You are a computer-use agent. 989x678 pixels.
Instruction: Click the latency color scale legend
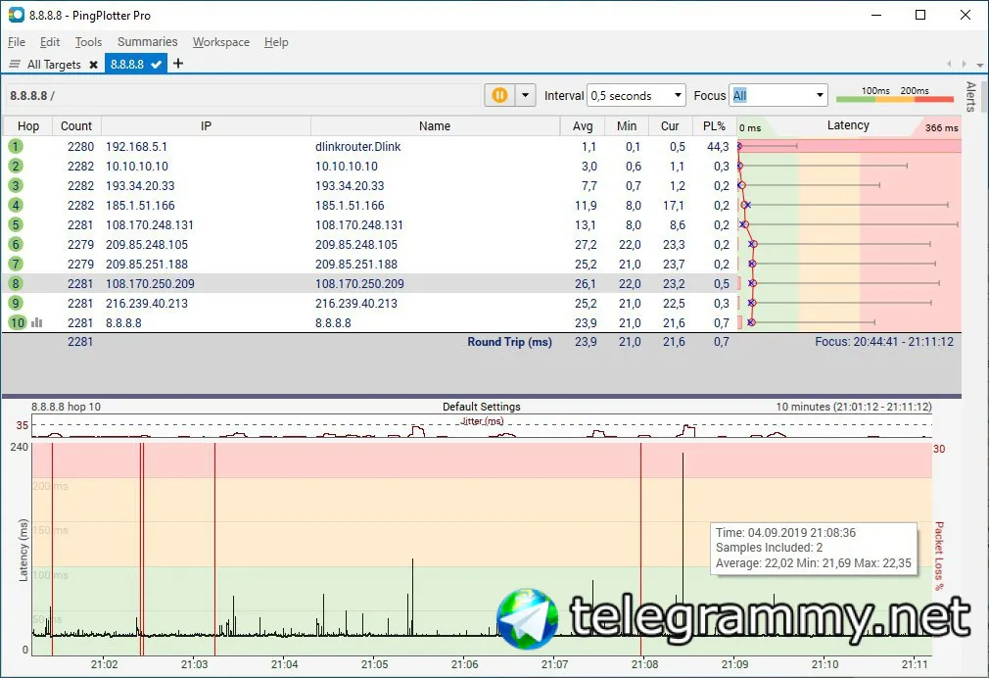[894, 95]
